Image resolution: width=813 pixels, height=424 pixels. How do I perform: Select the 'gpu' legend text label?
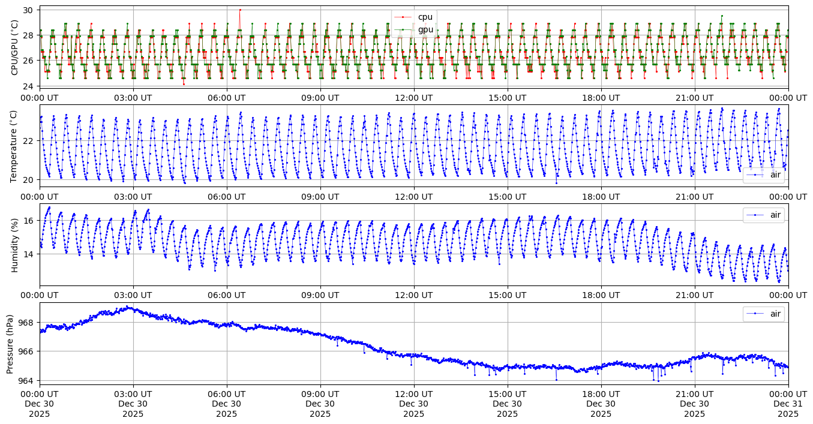[x=425, y=29]
